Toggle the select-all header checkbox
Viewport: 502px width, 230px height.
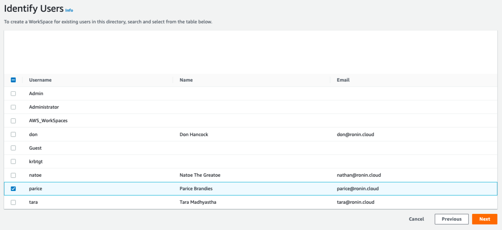click(13, 80)
